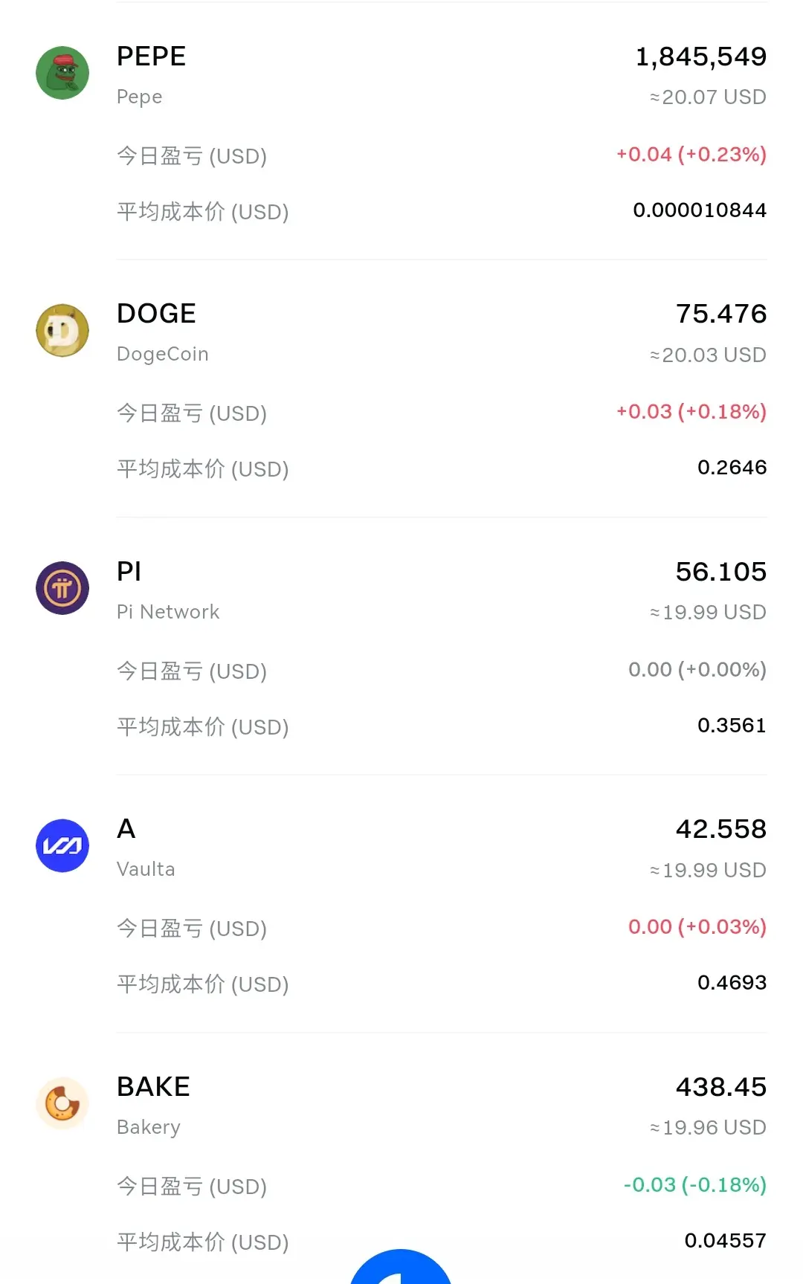The image size is (803, 1284).
Task: Open the DOGE asset name
Action: pos(156,314)
